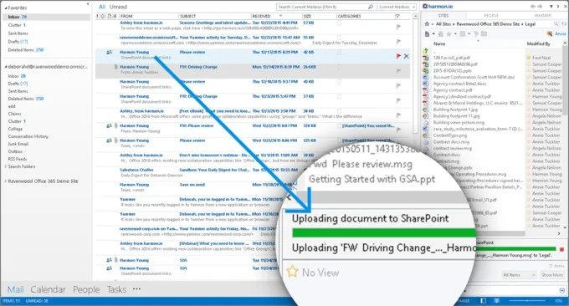Go up one folder via green arrow

426,51
